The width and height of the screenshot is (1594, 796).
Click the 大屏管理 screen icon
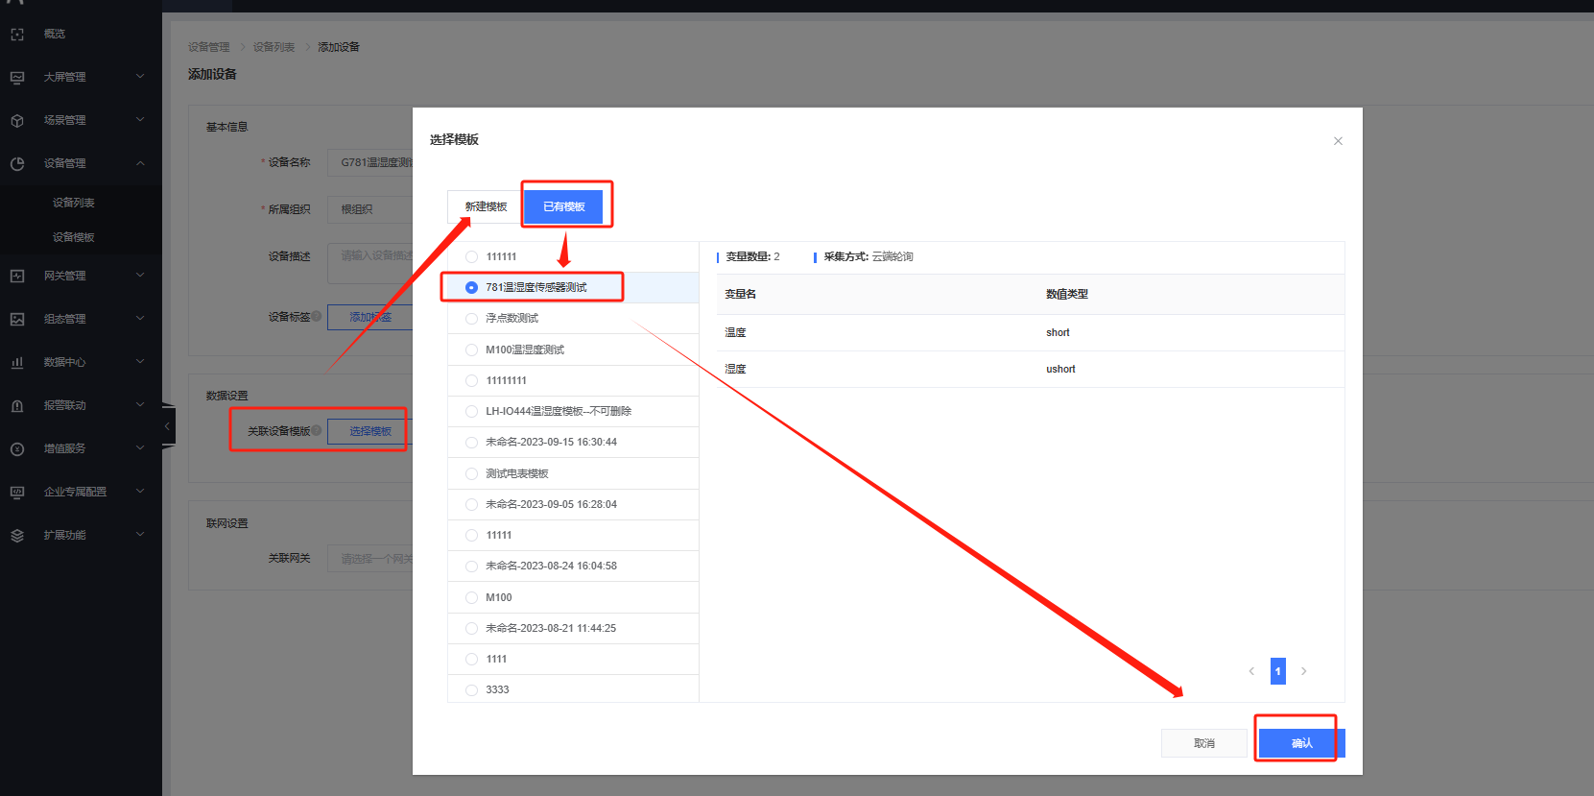pyautogui.click(x=17, y=77)
